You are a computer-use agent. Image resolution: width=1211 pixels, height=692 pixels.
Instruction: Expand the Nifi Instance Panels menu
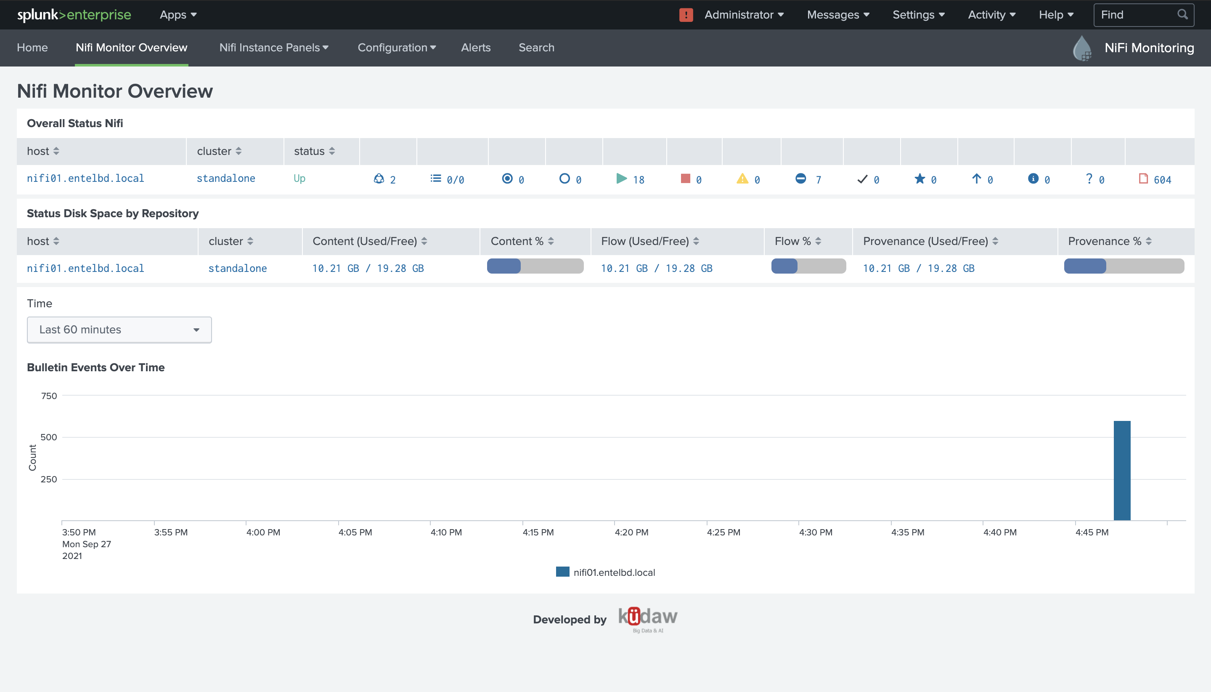point(274,48)
